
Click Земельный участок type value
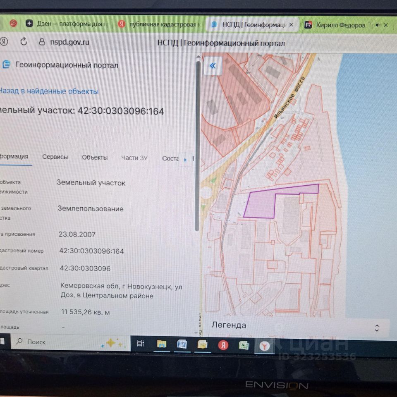tap(91, 182)
